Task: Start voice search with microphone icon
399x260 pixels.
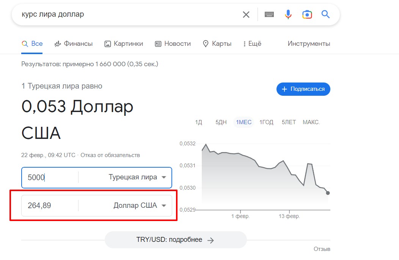Action: pos(288,15)
